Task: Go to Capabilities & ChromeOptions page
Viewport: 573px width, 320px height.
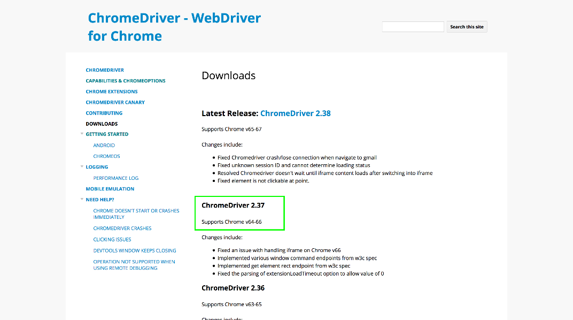Action: [x=126, y=81]
